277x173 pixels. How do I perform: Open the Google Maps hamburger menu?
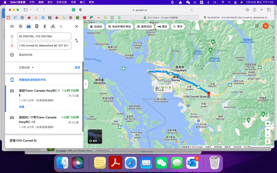tap(12, 26)
